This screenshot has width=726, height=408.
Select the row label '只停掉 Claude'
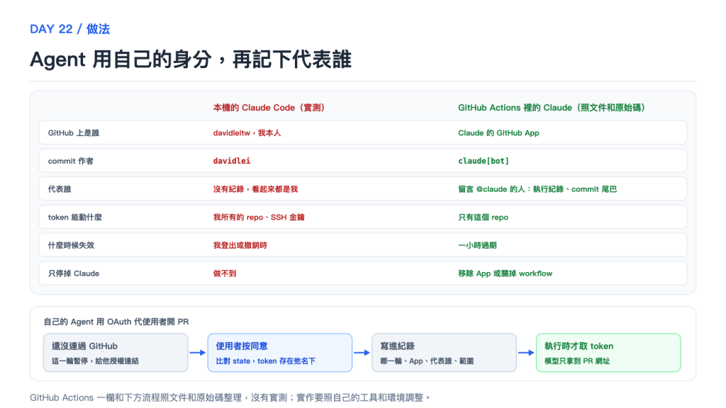click(74, 273)
